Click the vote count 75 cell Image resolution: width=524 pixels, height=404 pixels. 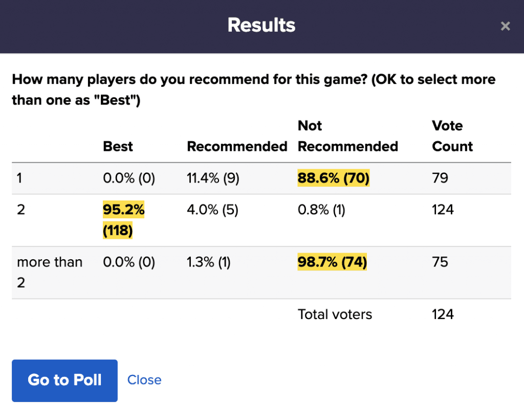tap(440, 262)
